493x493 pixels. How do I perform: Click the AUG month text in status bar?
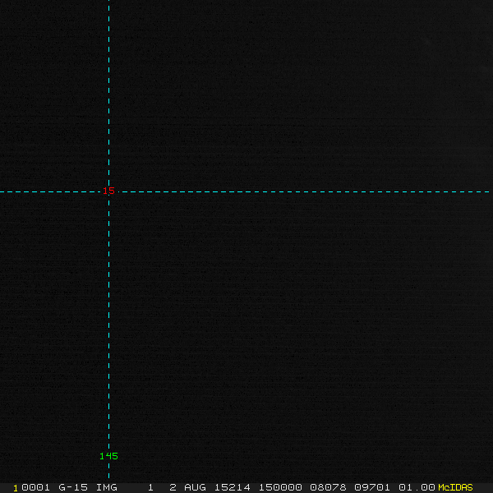(196, 487)
